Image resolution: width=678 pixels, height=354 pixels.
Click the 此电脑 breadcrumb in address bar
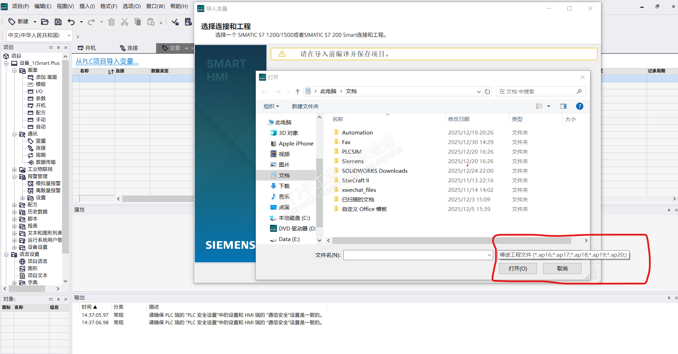point(328,91)
